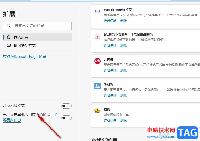Viewport: 200px width, 141px height.
Task: Click 网页媒体嗅探工具 description text
Action: [x=116, y=115]
